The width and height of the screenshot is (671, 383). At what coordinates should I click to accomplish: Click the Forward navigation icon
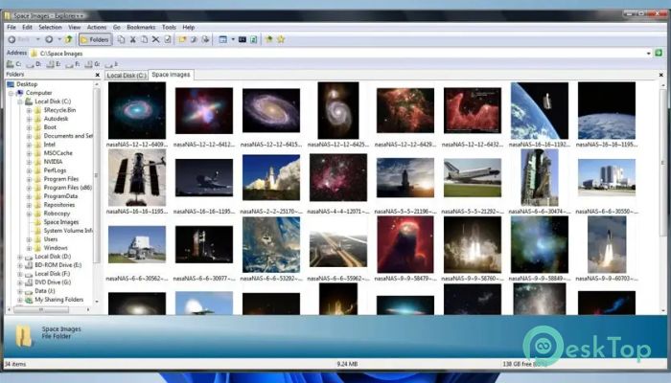click(x=49, y=39)
